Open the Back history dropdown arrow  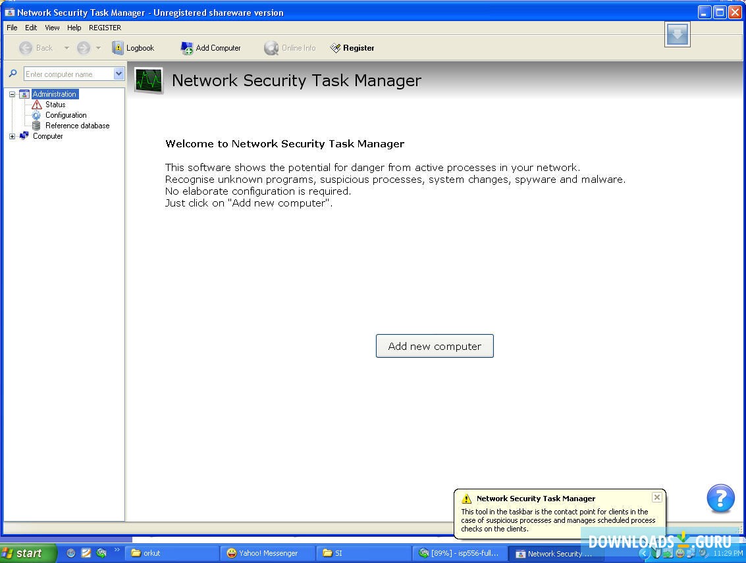point(67,48)
